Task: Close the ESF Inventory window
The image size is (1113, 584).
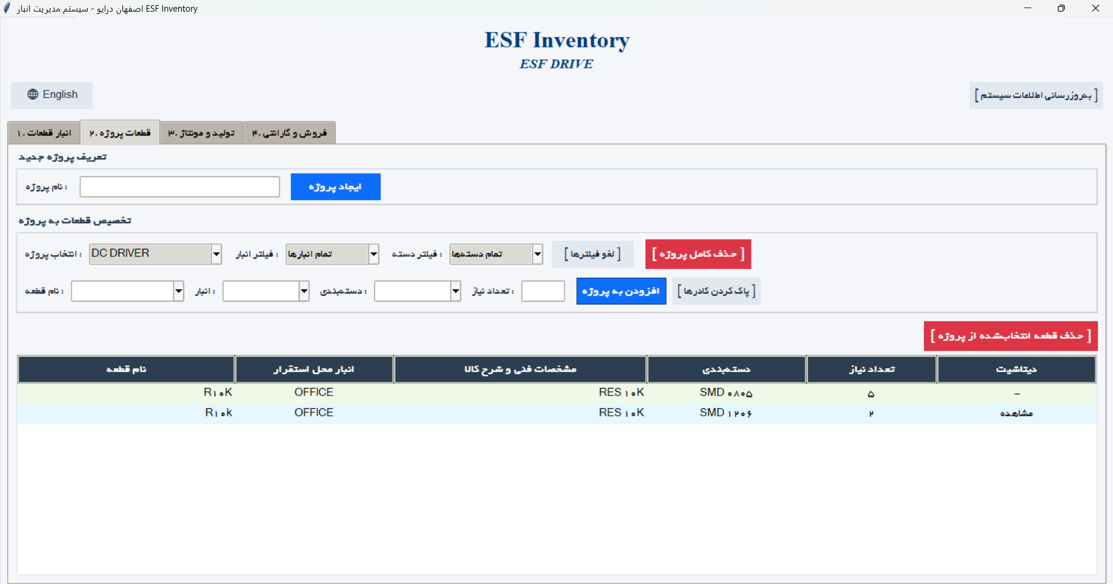Action: (x=1096, y=8)
